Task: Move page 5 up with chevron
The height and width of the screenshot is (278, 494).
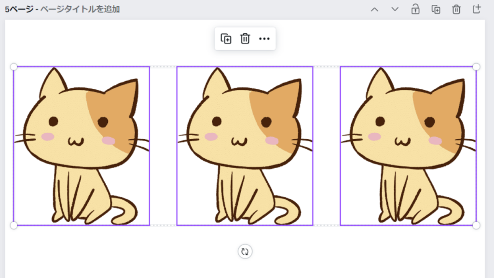Action: (374, 10)
